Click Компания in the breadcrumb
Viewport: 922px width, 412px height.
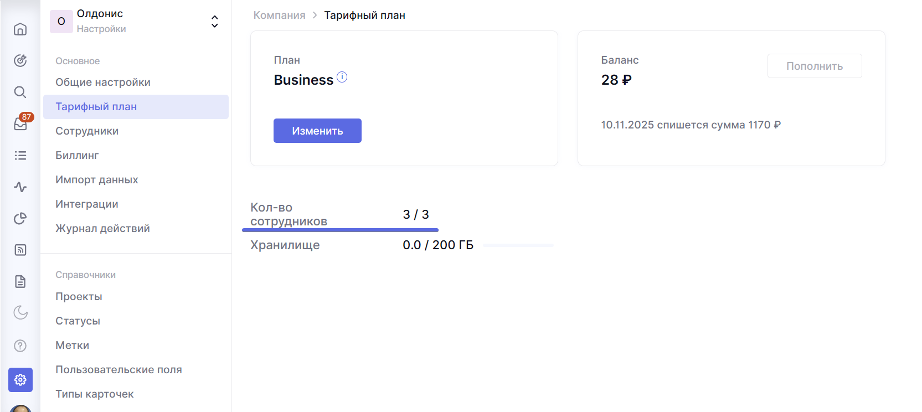pos(279,16)
